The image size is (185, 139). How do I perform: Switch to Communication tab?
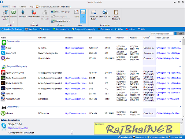[x=61, y=29]
